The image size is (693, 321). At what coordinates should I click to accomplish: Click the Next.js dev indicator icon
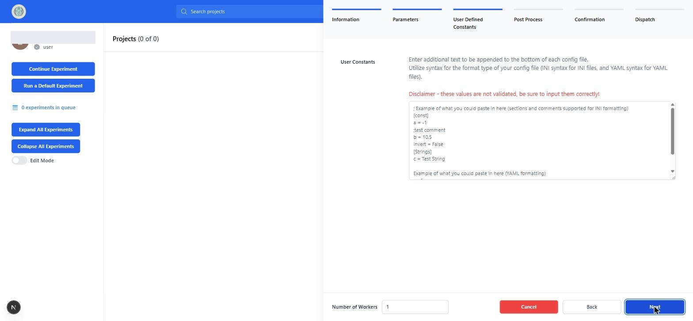pos(14,307)
